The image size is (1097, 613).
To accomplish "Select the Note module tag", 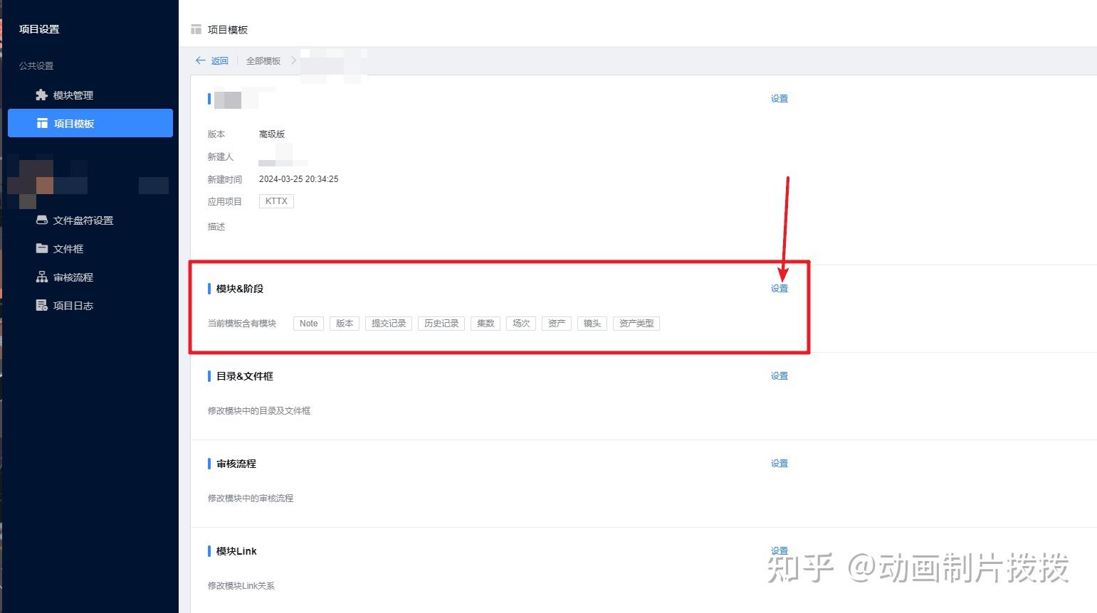I will (308, 323).
